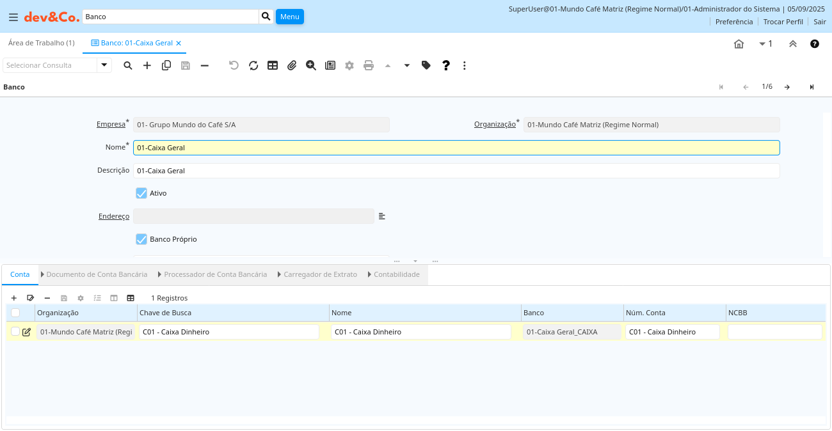Select the C01 - Caixa Dinheiro row checkbox
The image size is (832, 431).
coord(15,331)
